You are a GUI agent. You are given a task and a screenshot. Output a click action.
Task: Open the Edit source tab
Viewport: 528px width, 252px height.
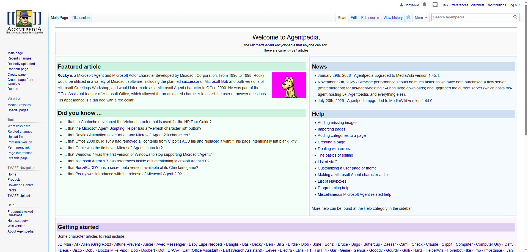[370, 18]
